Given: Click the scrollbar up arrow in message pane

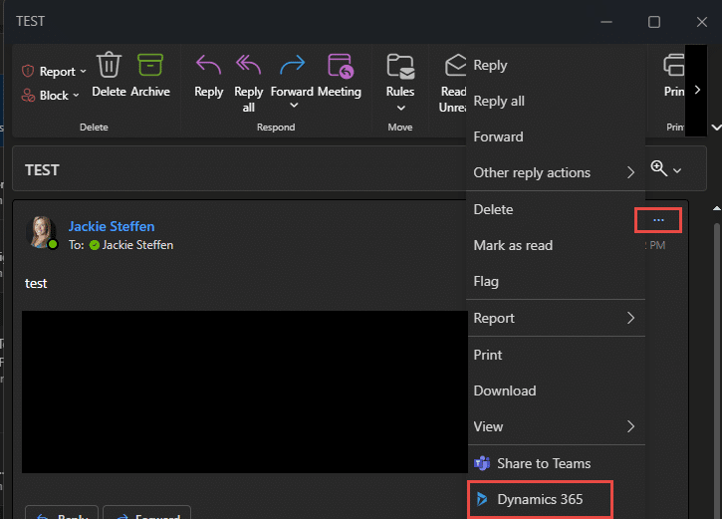Looking at the screenshot, I should (x=716, y=208).
